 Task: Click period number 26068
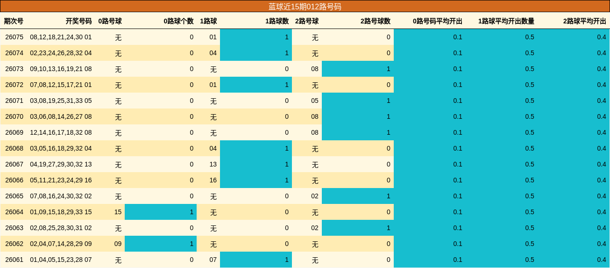(x=14, y=148)
